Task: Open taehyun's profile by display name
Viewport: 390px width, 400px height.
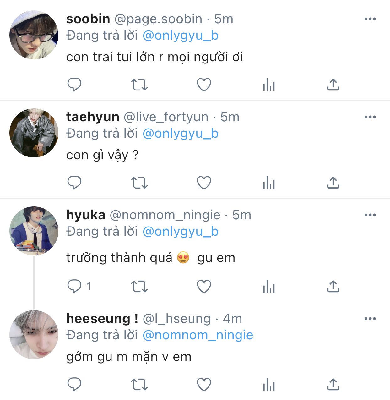Action: [x=93, y=117]
